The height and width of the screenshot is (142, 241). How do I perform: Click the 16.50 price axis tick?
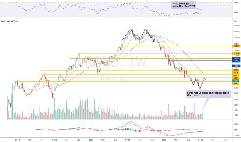coord(236,110)
